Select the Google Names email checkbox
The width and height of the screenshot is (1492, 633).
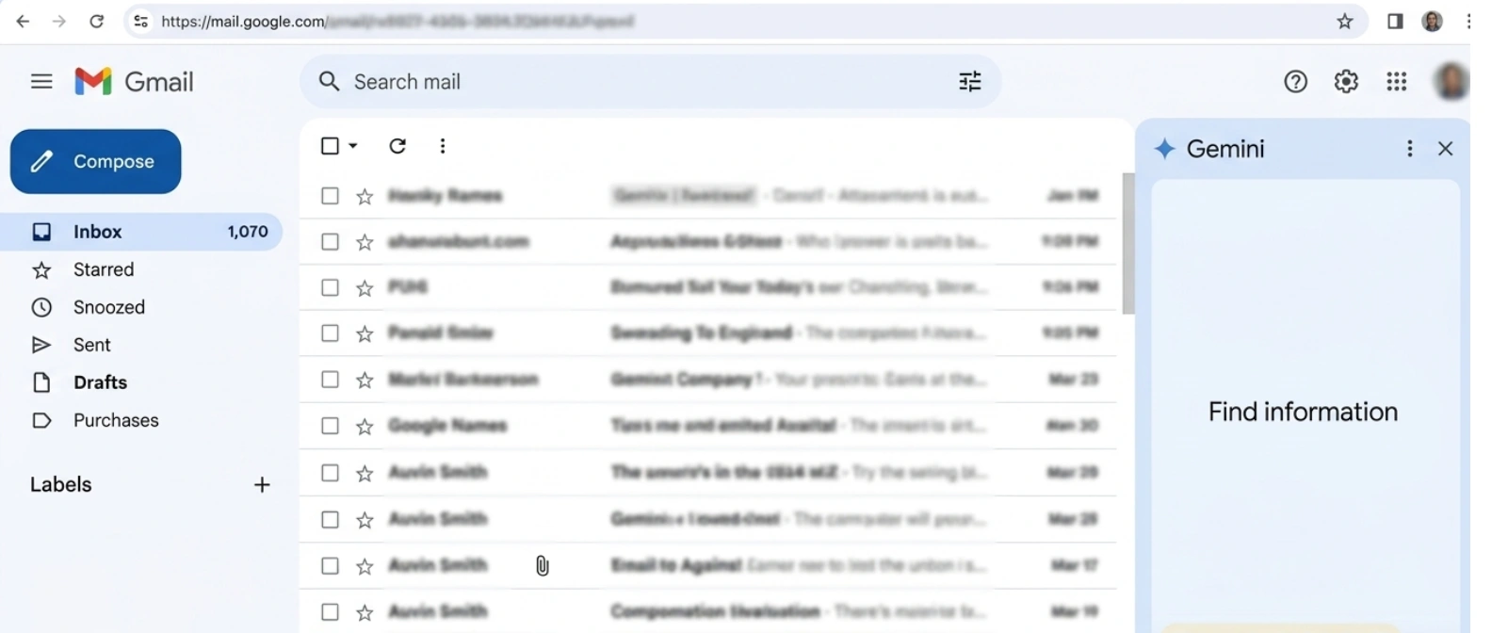330,426
